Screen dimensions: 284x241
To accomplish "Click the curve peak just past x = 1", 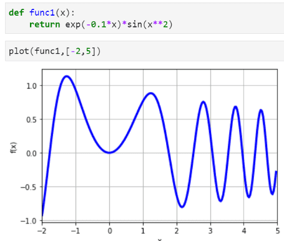I will (x=150, y=93).
